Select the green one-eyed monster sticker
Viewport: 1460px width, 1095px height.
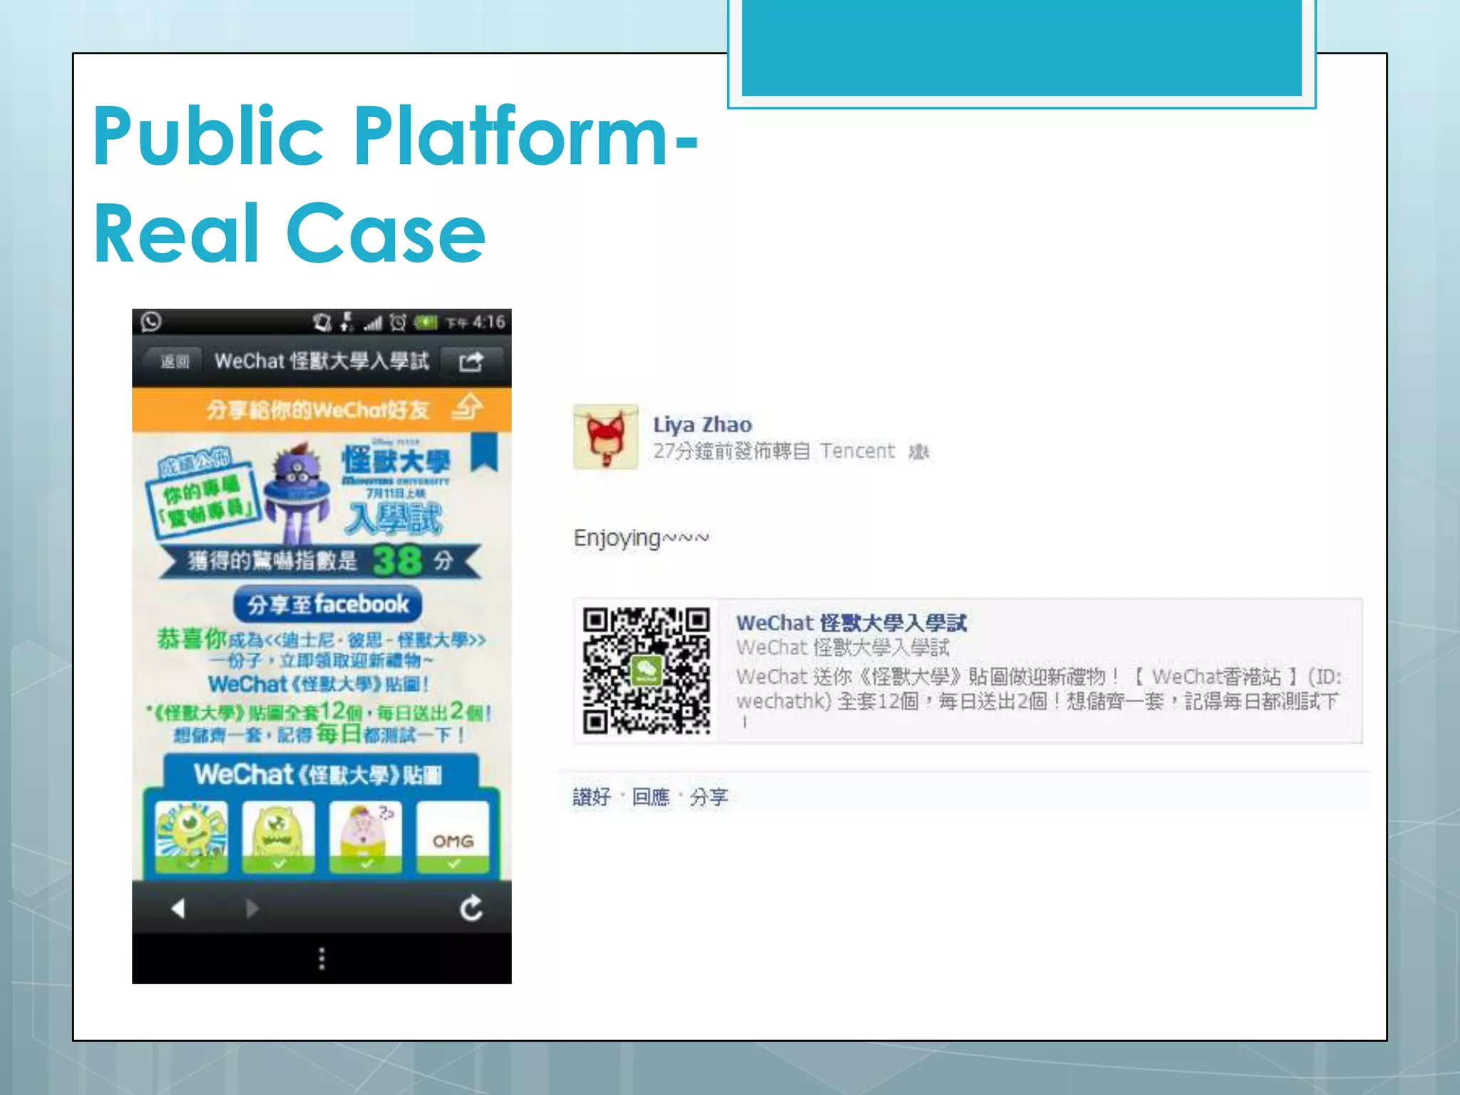pos(192,837)
